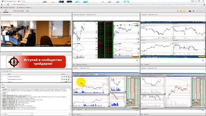
Task: Click the chat message input field
Action: click(36, 111)
